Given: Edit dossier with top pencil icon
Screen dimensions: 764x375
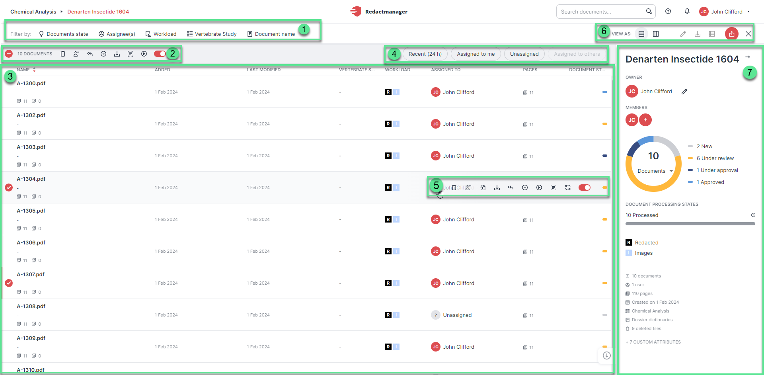Looking at the screenshot, I should coord(683,34).
